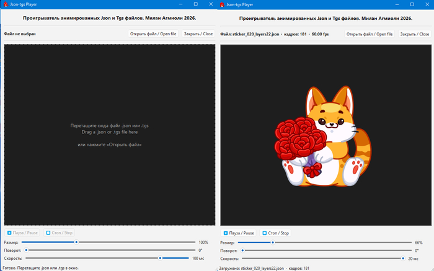The width and height of the screenshot is (434, 271).
Task: Click the Размер slider handle in the right window
Action: point(273,242)
